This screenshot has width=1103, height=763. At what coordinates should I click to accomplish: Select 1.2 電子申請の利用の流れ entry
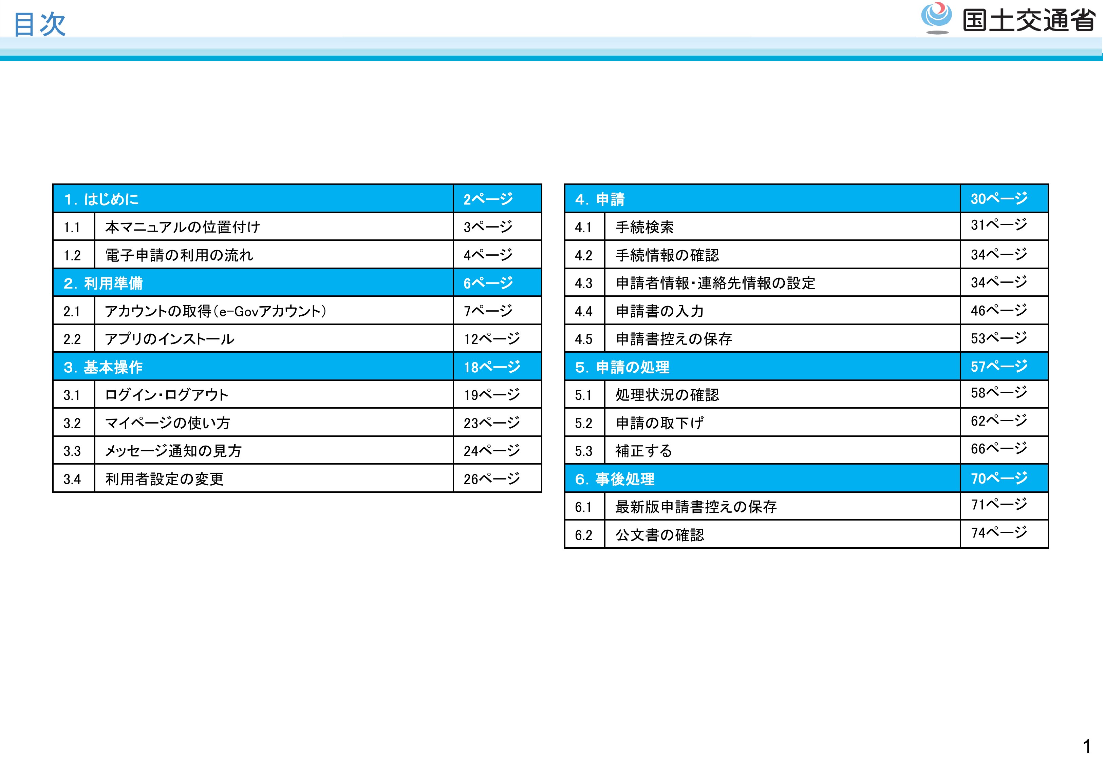[179, 255]
